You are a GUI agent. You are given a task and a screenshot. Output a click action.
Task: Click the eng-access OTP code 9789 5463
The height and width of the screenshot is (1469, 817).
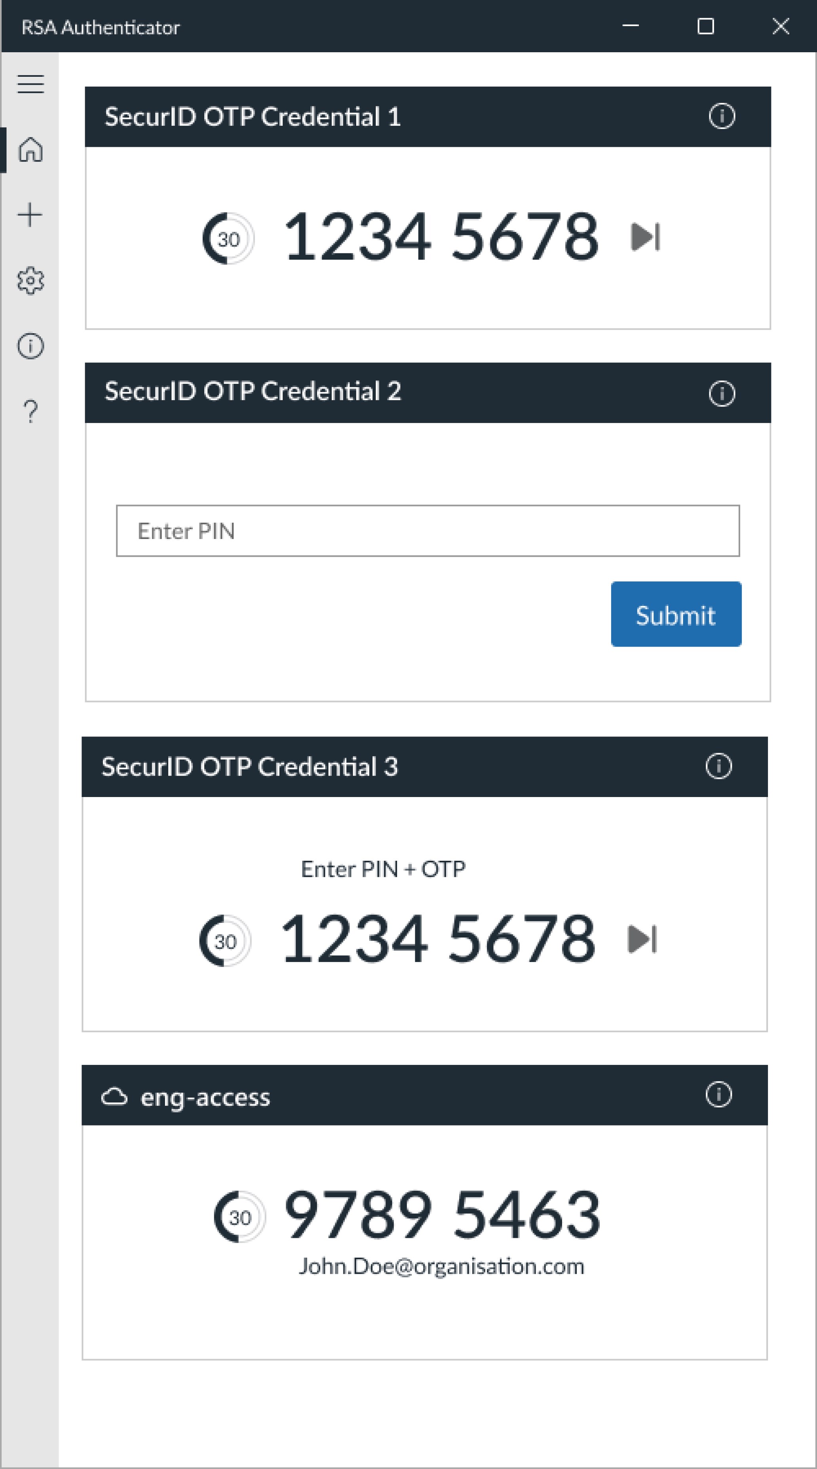tap(442, 1215)
